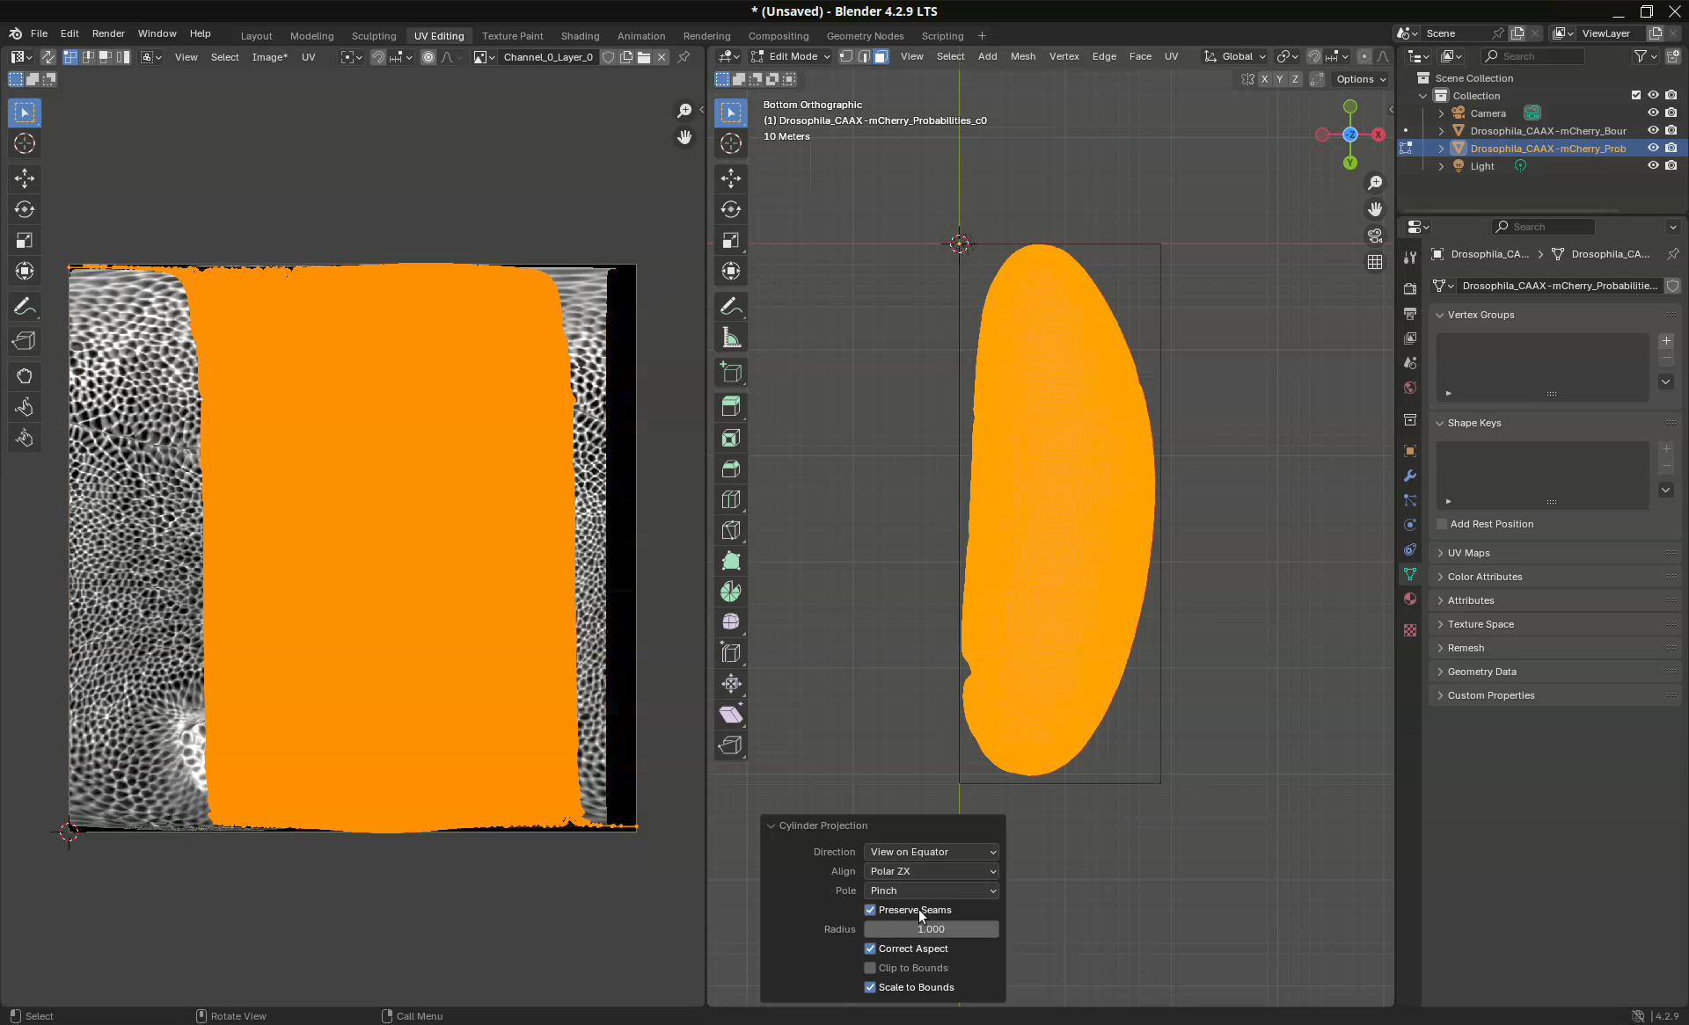This screenshot has width=1689, height=1025.
Task: Click the Radius value field
Action: point(931,929)
